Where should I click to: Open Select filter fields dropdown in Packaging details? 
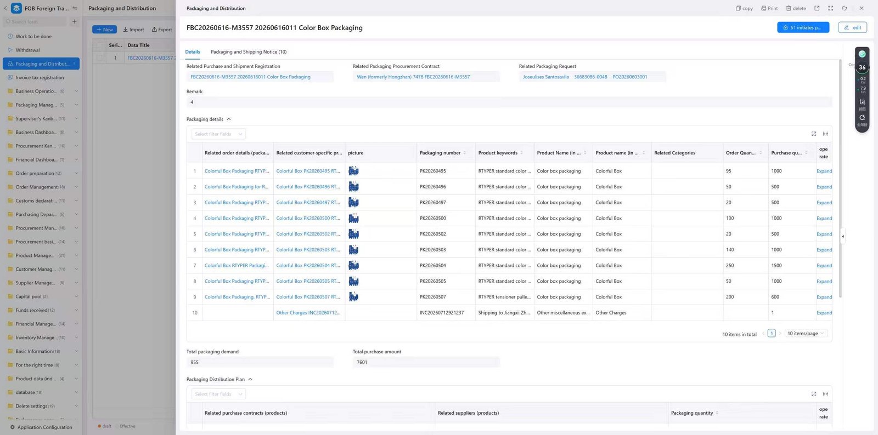(x=218, y=134)
